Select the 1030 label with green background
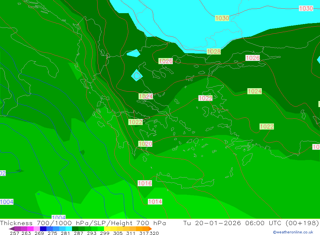The width and height of the screenshot is (320, 235). point(222,18)
